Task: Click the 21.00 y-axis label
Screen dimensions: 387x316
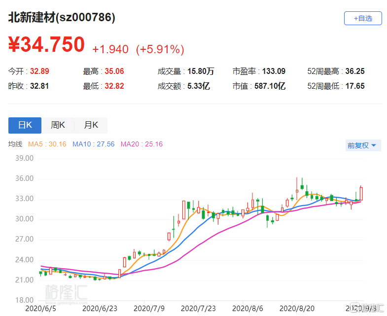Action: point(24,280)
